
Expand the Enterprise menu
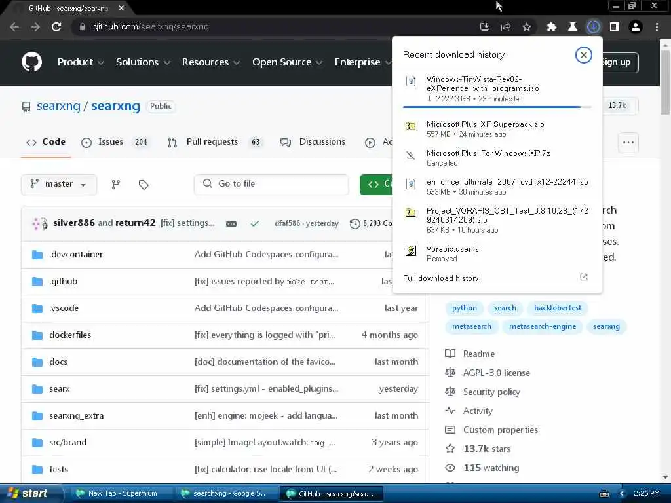tap(362, 62)
